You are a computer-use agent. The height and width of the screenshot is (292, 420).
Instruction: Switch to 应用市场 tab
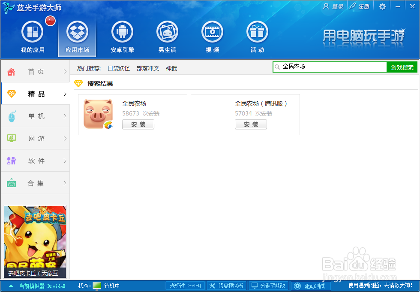pos(77,37)
